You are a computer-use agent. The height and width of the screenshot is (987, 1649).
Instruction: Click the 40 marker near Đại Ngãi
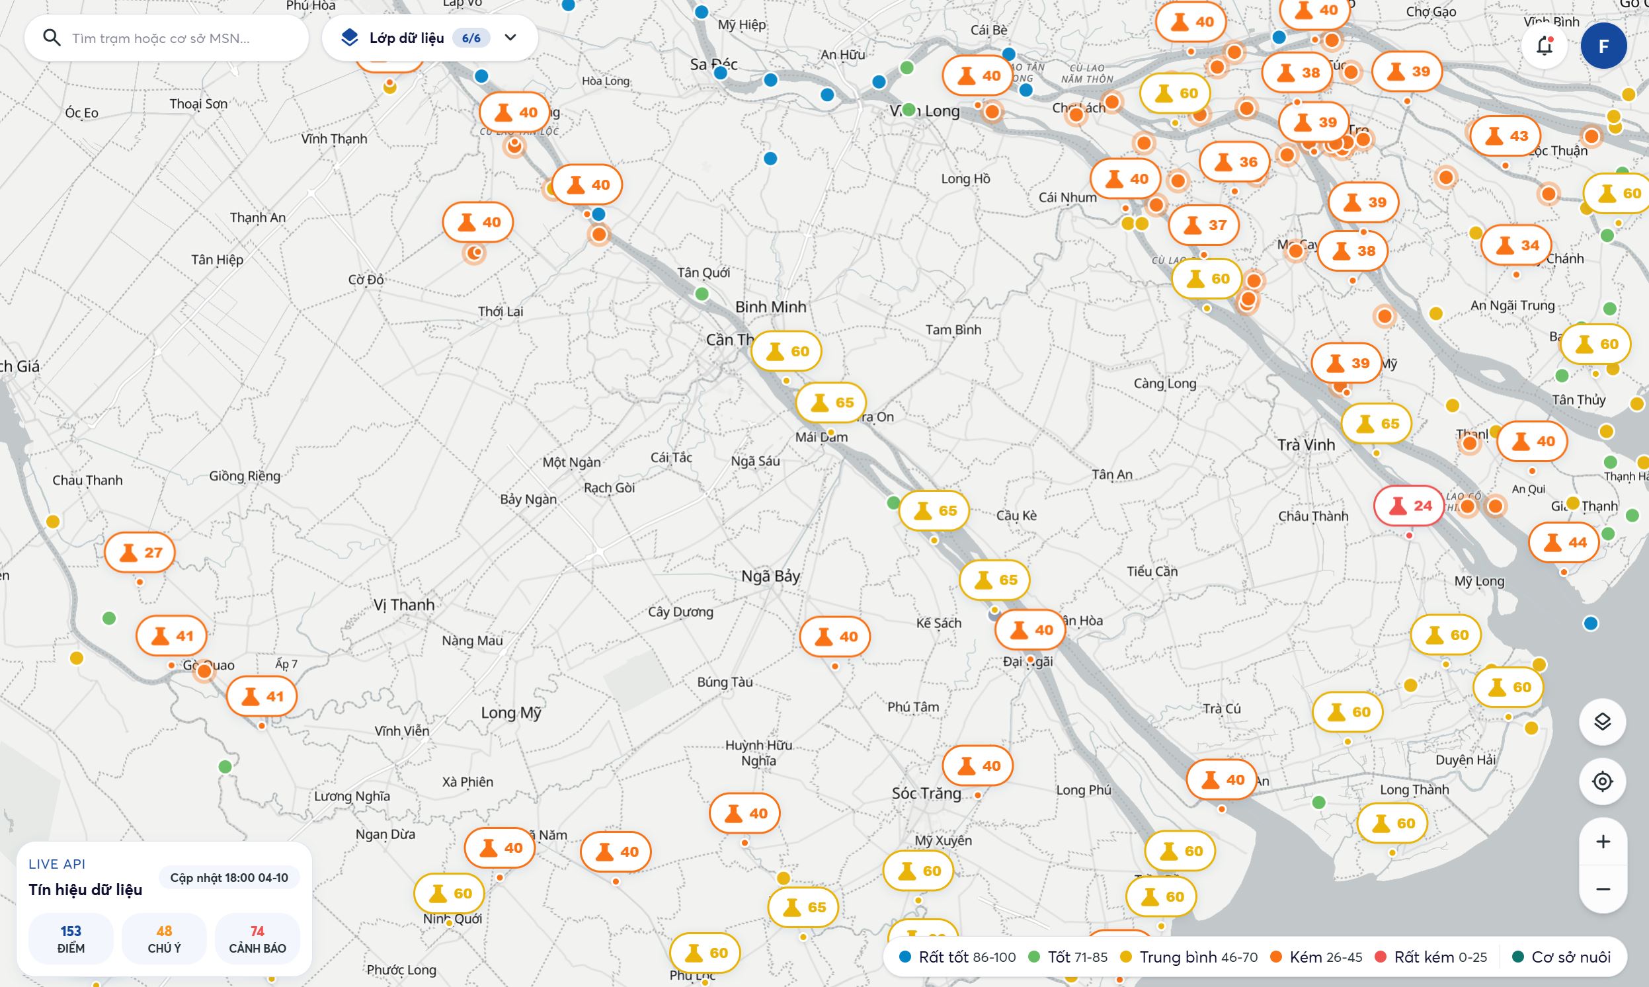(1029, 630)
